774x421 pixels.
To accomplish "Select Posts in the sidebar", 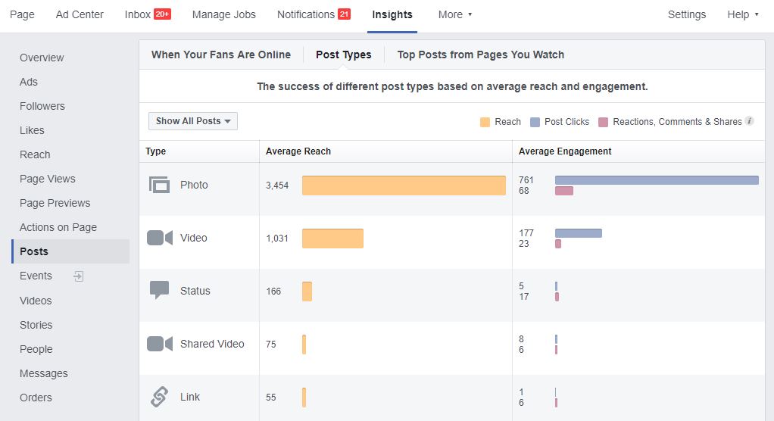I will 70,251.
